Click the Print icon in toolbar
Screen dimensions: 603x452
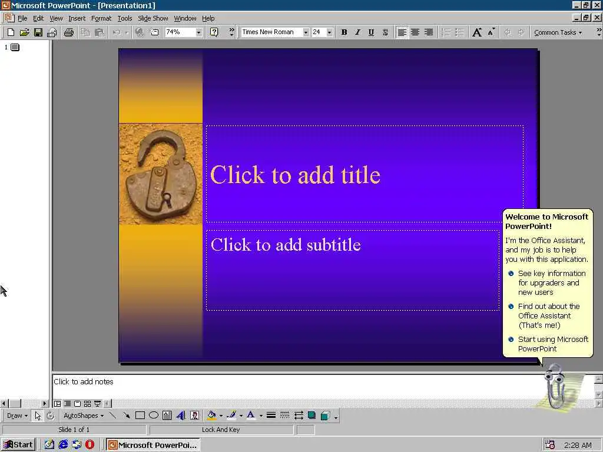pyautogui.click(x=69, y=32)
